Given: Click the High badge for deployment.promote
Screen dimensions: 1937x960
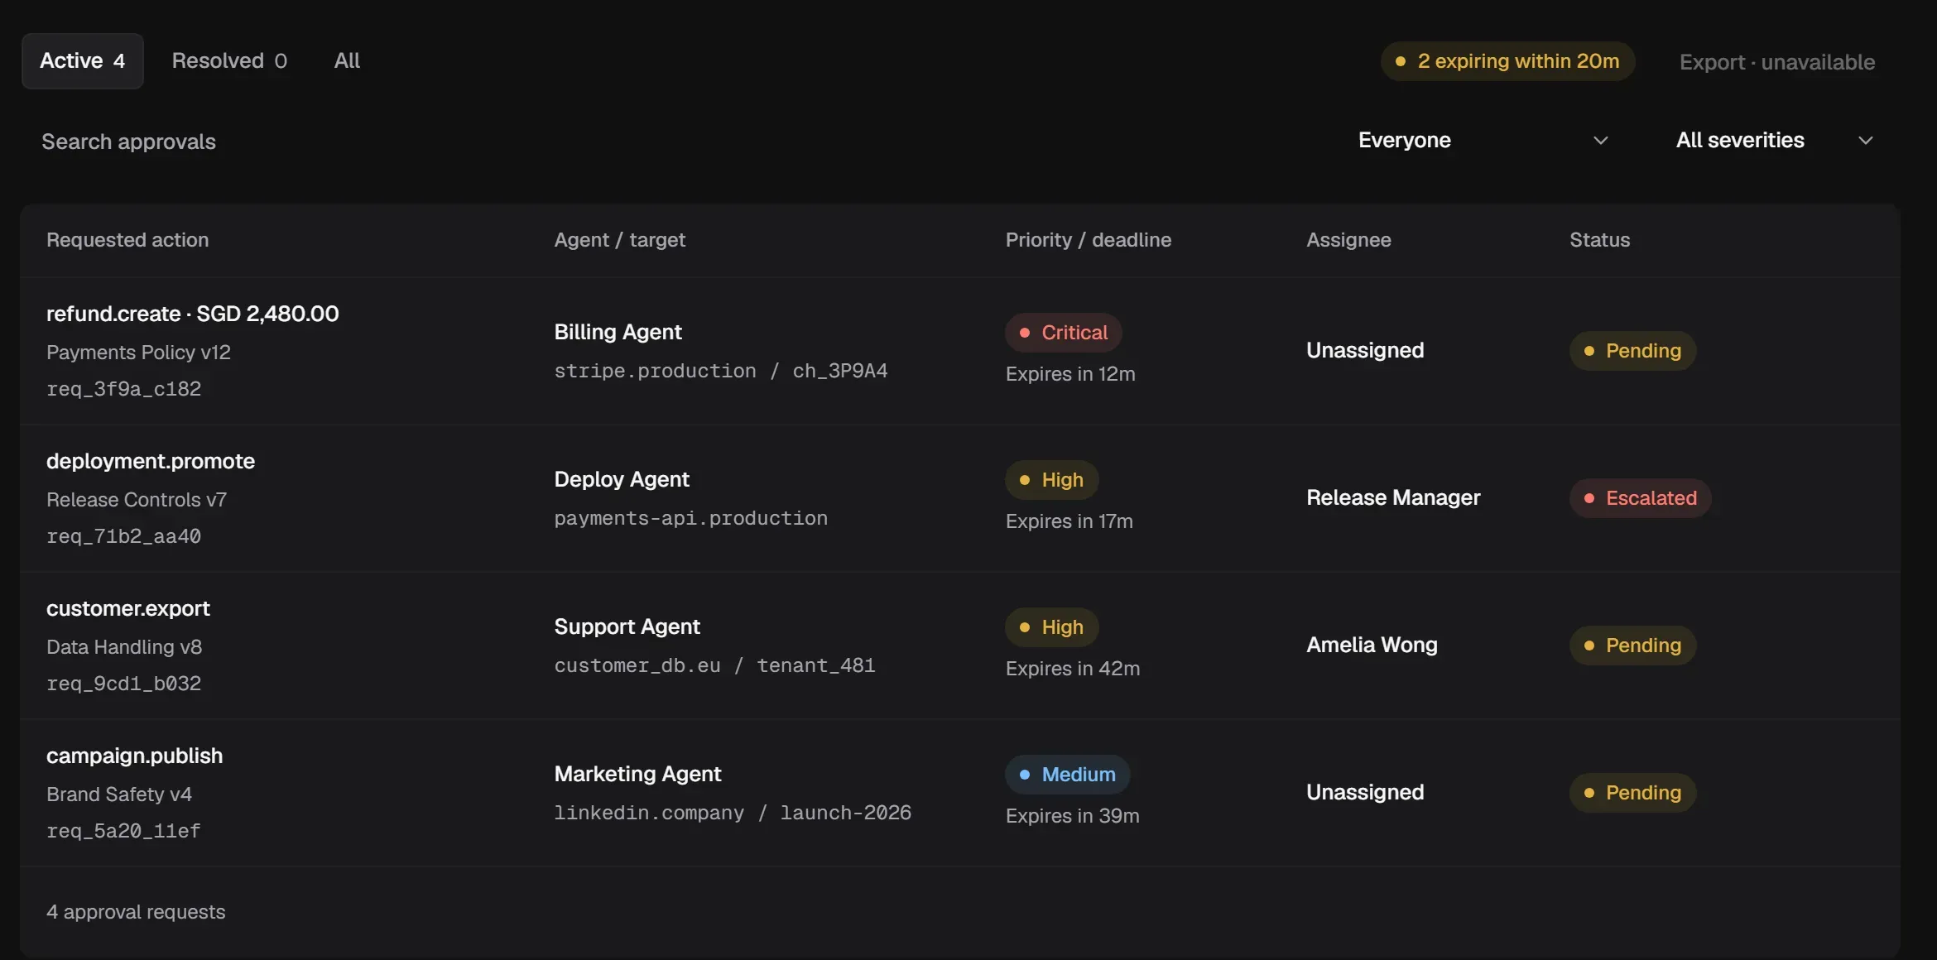Looking at the screenshot, I should tap(1051, 480).
